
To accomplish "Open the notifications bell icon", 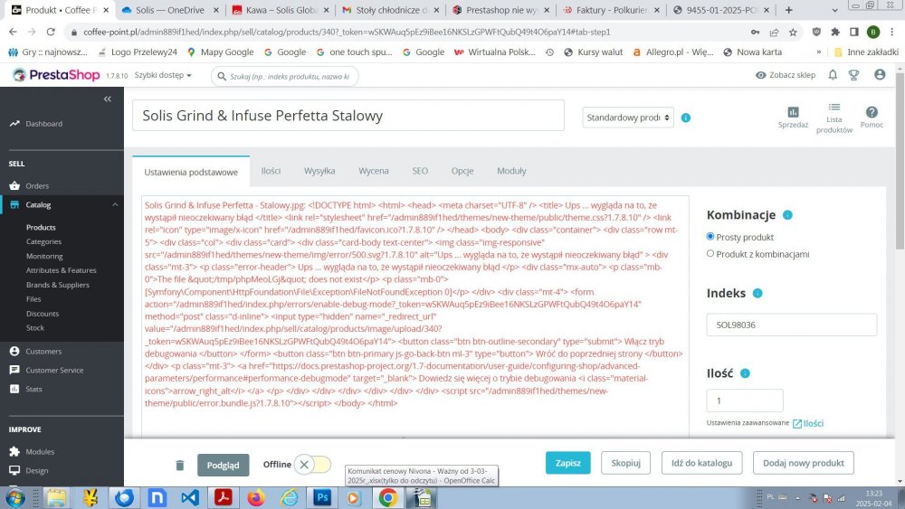I will (833, 75).
